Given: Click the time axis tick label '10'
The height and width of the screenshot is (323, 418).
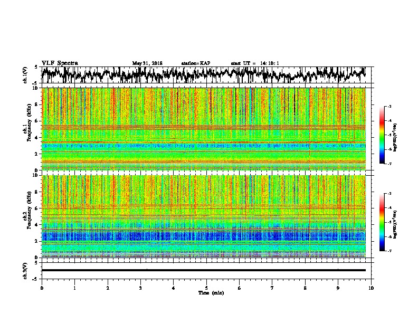Looking at the screenshot, I should [x=371, y=288].
